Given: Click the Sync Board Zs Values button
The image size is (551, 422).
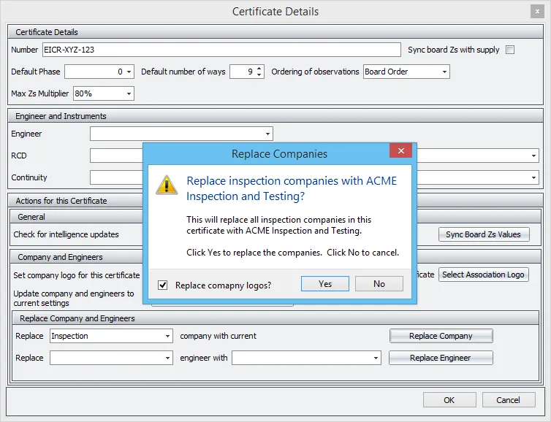Looking at the screenshot, I should (484, 234).
